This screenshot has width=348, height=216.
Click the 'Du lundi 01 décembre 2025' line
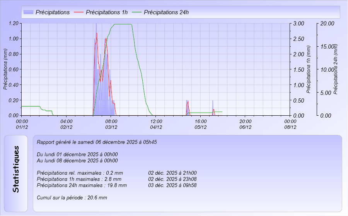click(x=77, y=154)
